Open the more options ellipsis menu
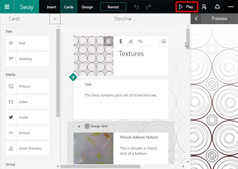The height and width of the screenshot is (169, 238). 231,7
